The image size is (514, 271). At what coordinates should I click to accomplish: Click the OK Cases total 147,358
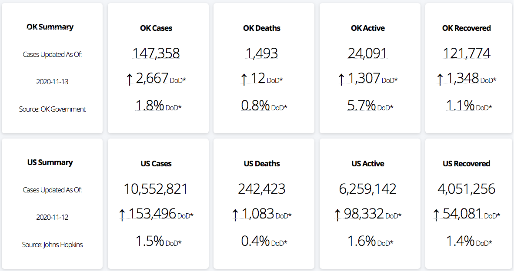click(x=156, y=53)
